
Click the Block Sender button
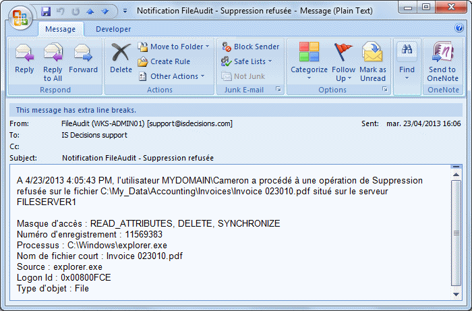click(250, 47)
